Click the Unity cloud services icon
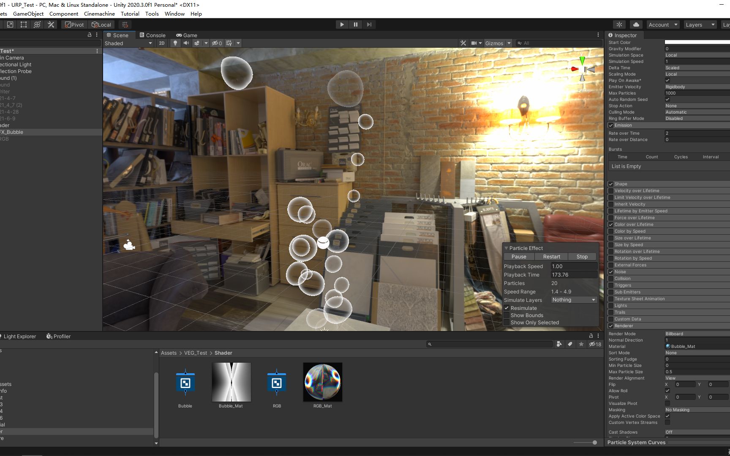730x456 pixels. [636, 24]
